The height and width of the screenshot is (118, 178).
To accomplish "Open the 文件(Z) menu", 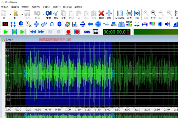I will click(x=5, y=7).
